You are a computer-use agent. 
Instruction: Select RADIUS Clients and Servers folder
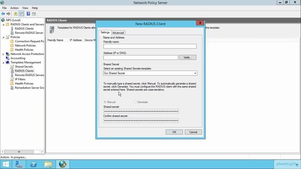click(x=27, y=24)
